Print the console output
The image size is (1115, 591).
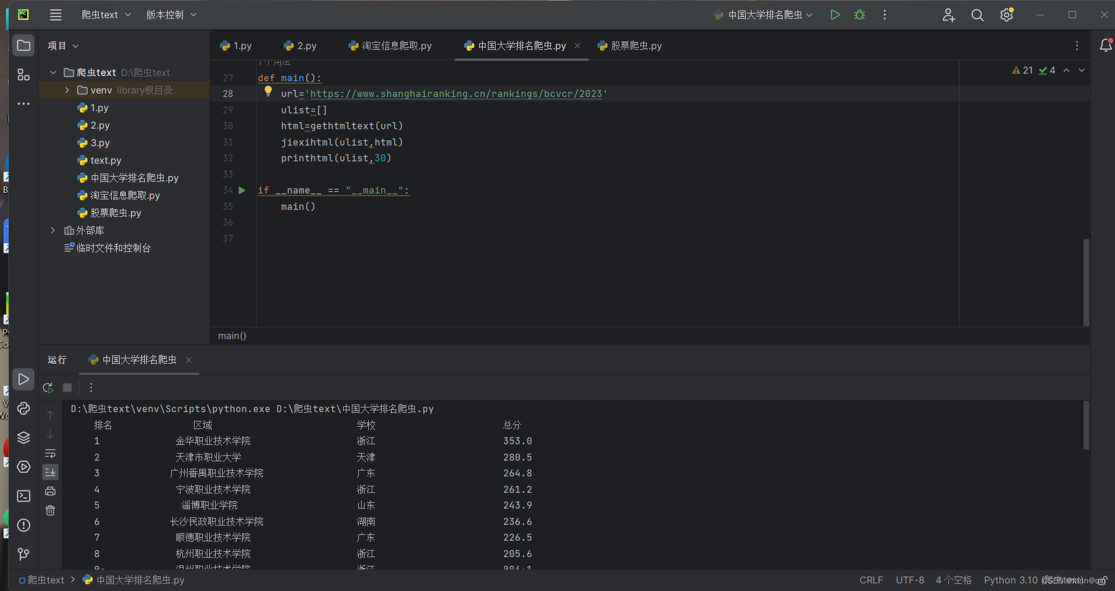click(50, 491)
